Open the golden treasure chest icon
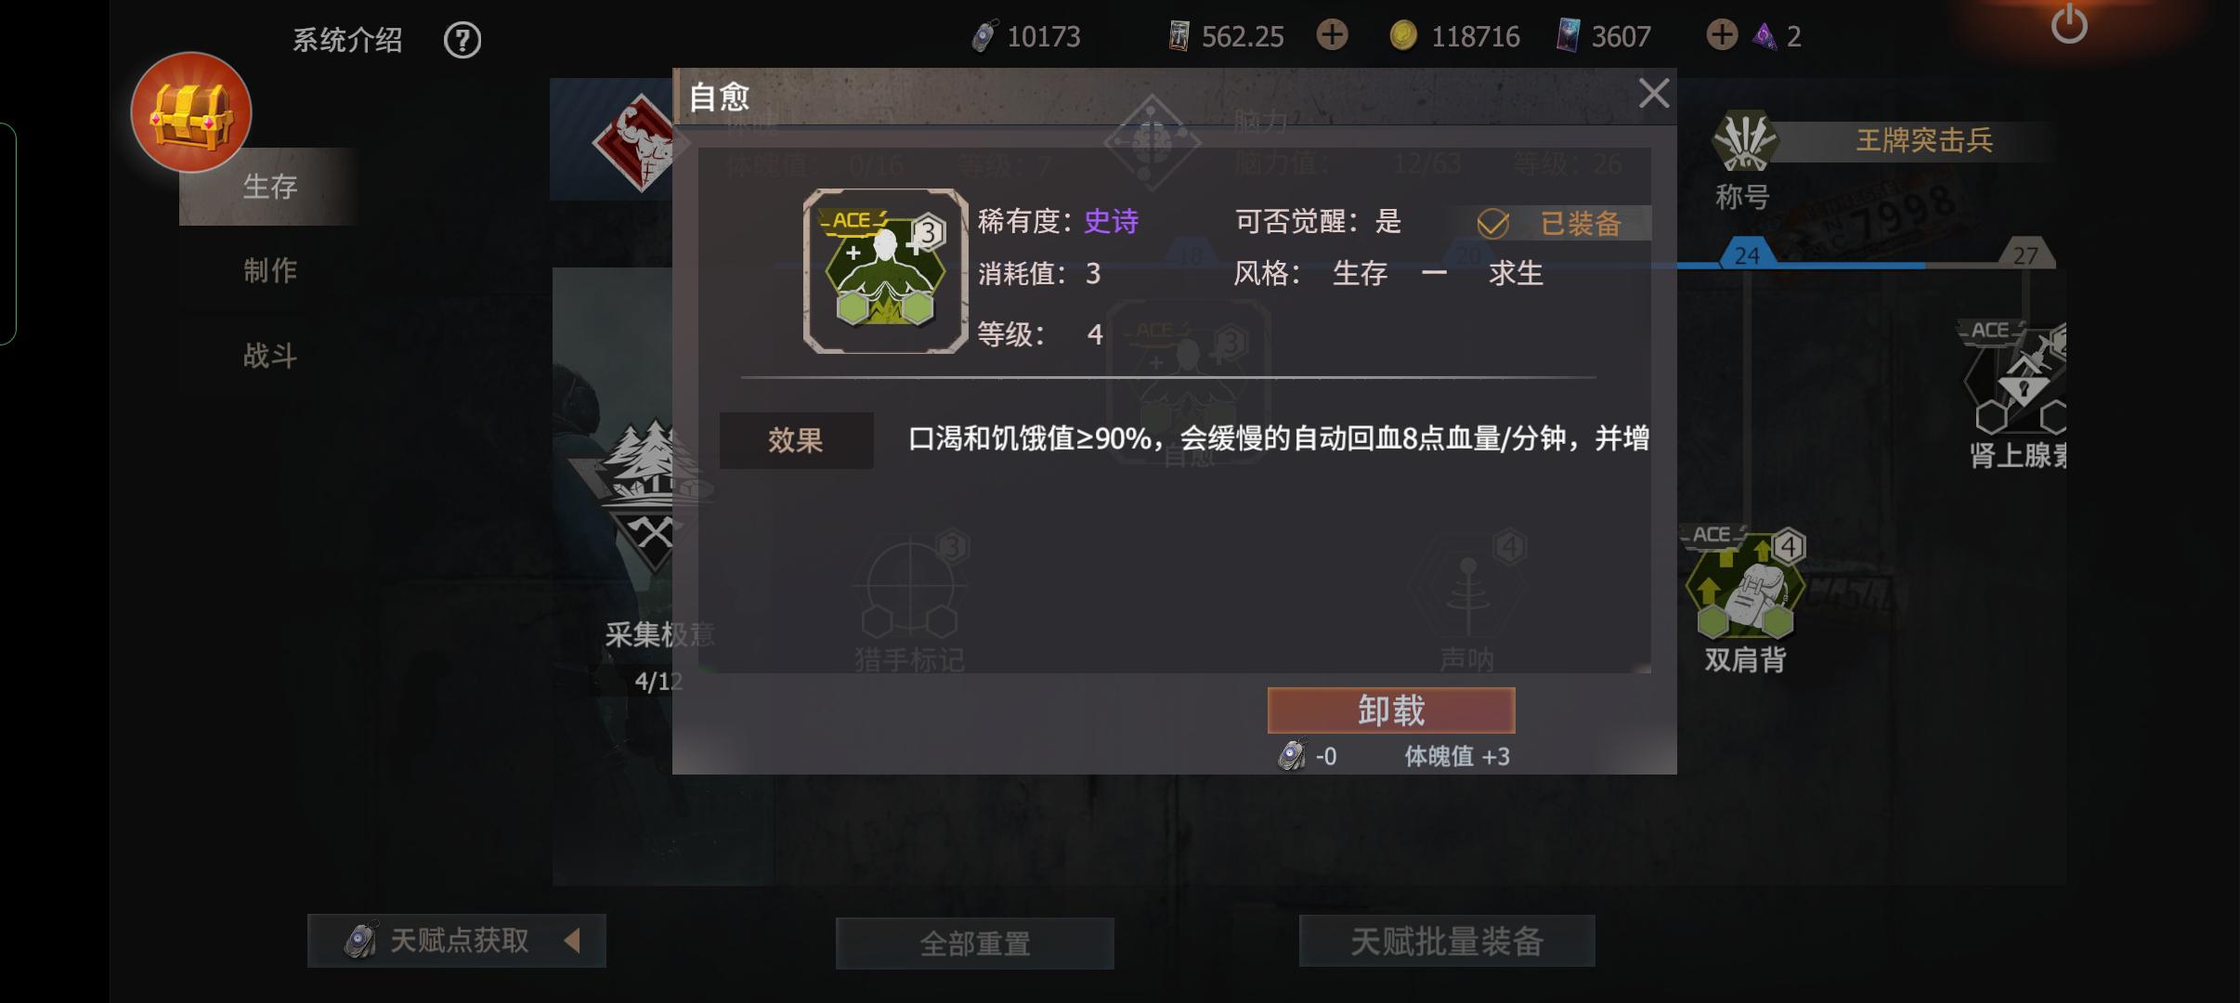This screenshot has width=2240, height=1003. pyautogui.click(x=191, y=112)
